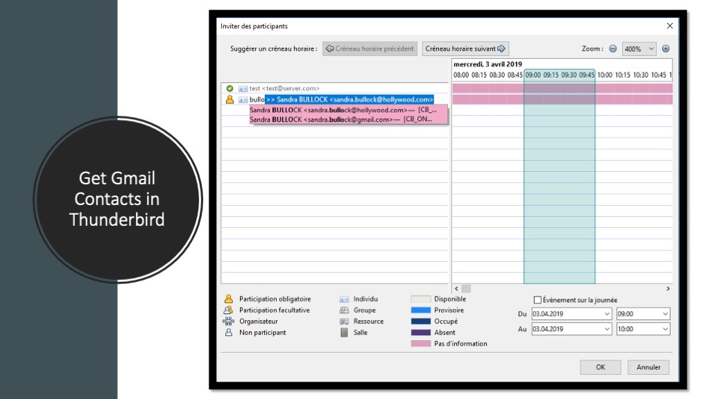Expand the 09:00 start time dropdown
The image size is (710, 399).
point(665,314)
